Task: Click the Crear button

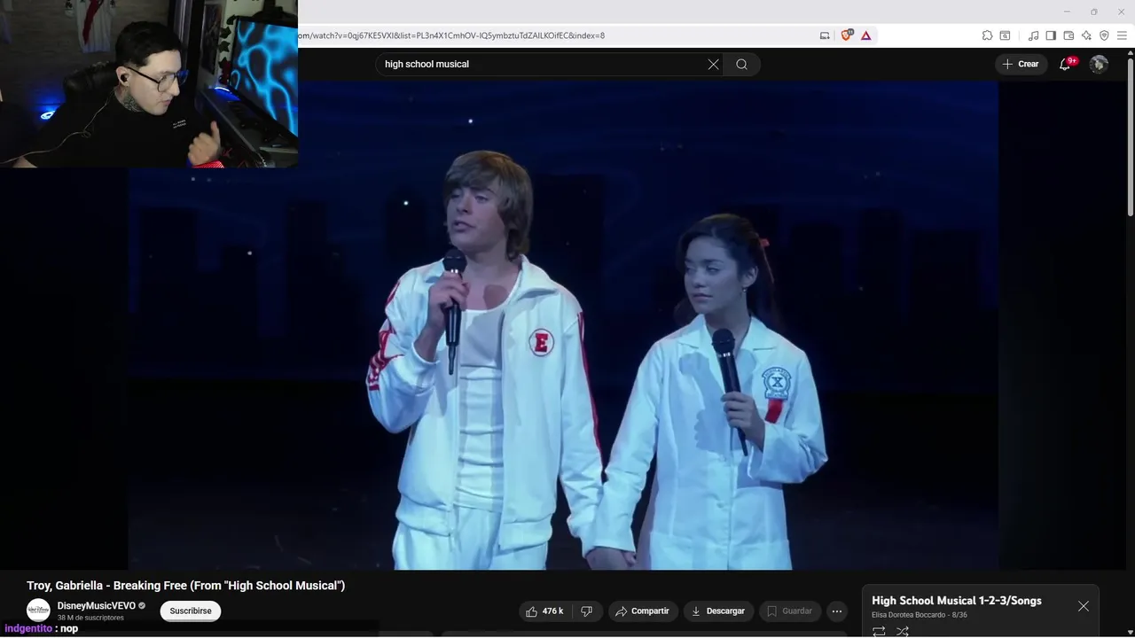Action: pos(1021,64)
